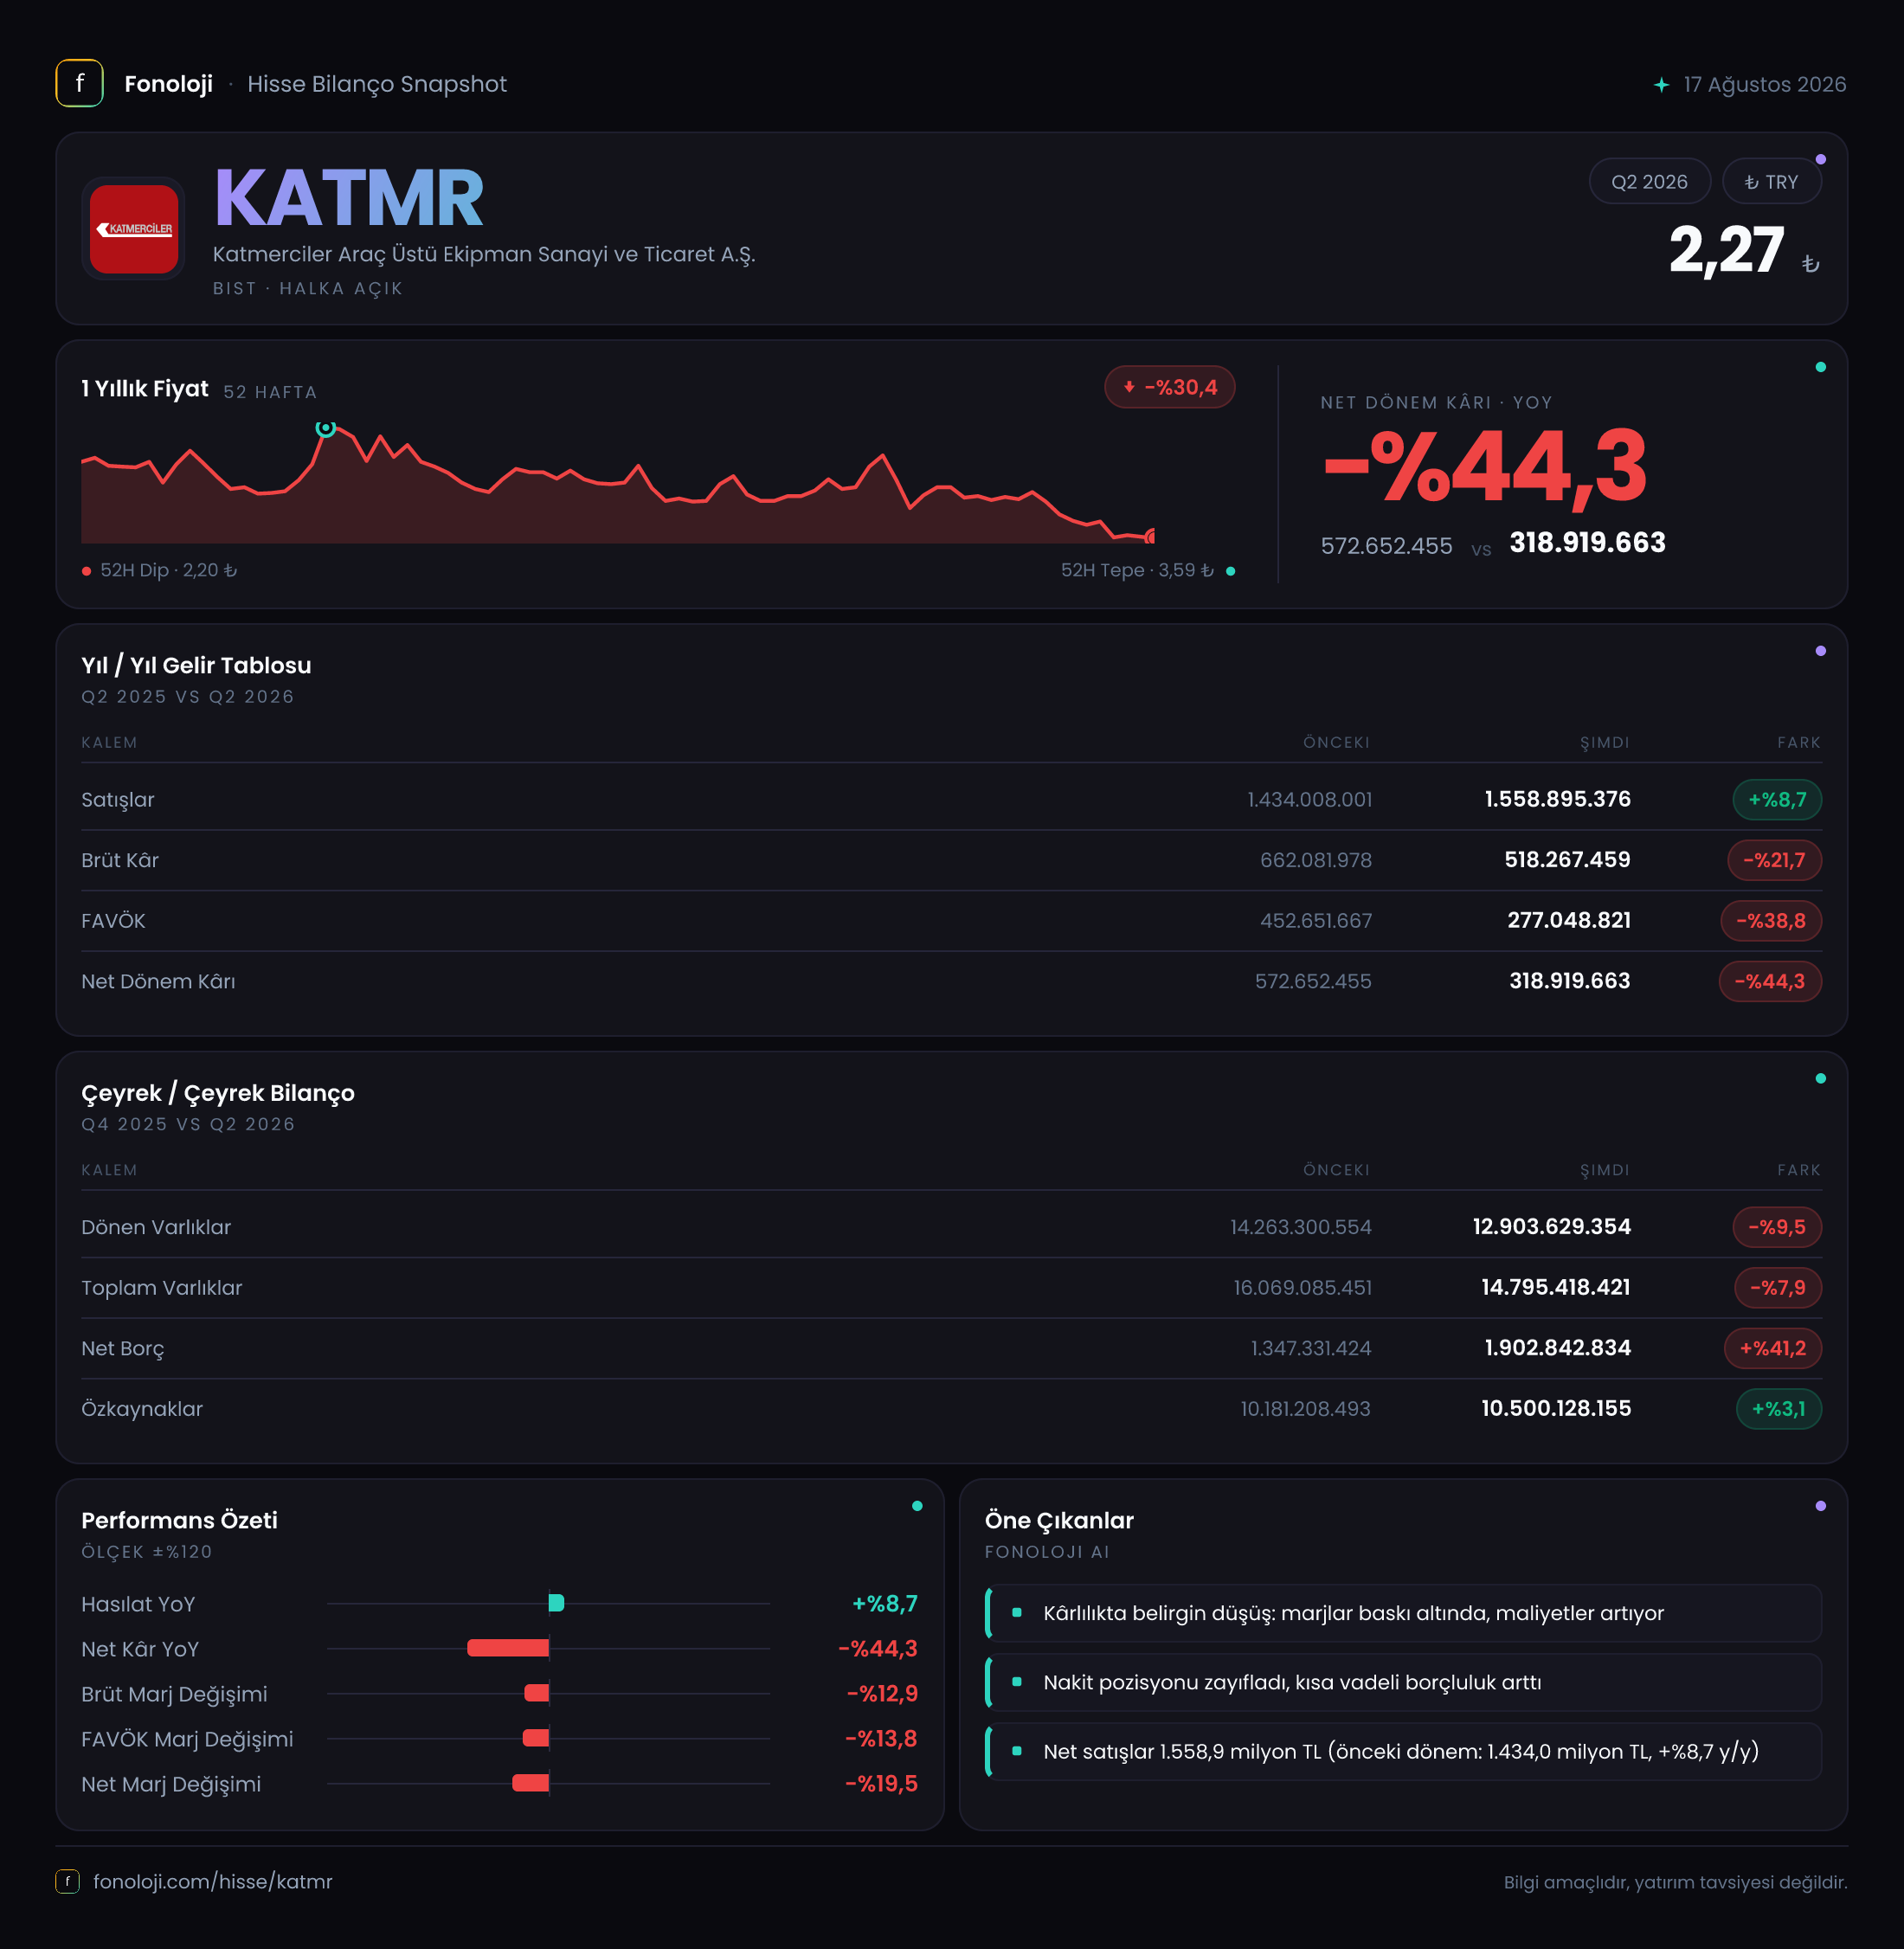Click the Satışlar +%8,7 change badge

(1777, 800)
